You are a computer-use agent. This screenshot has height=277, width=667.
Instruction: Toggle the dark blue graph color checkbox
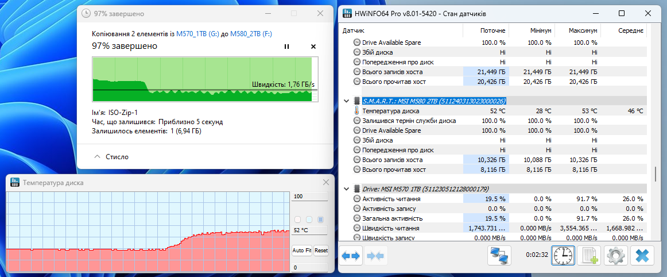pyautogui.click(x=321, y=220)
